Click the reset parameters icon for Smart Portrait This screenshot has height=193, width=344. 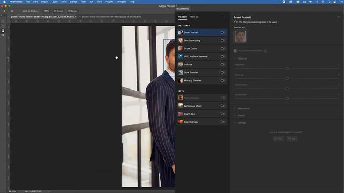[x=339, y=17]
